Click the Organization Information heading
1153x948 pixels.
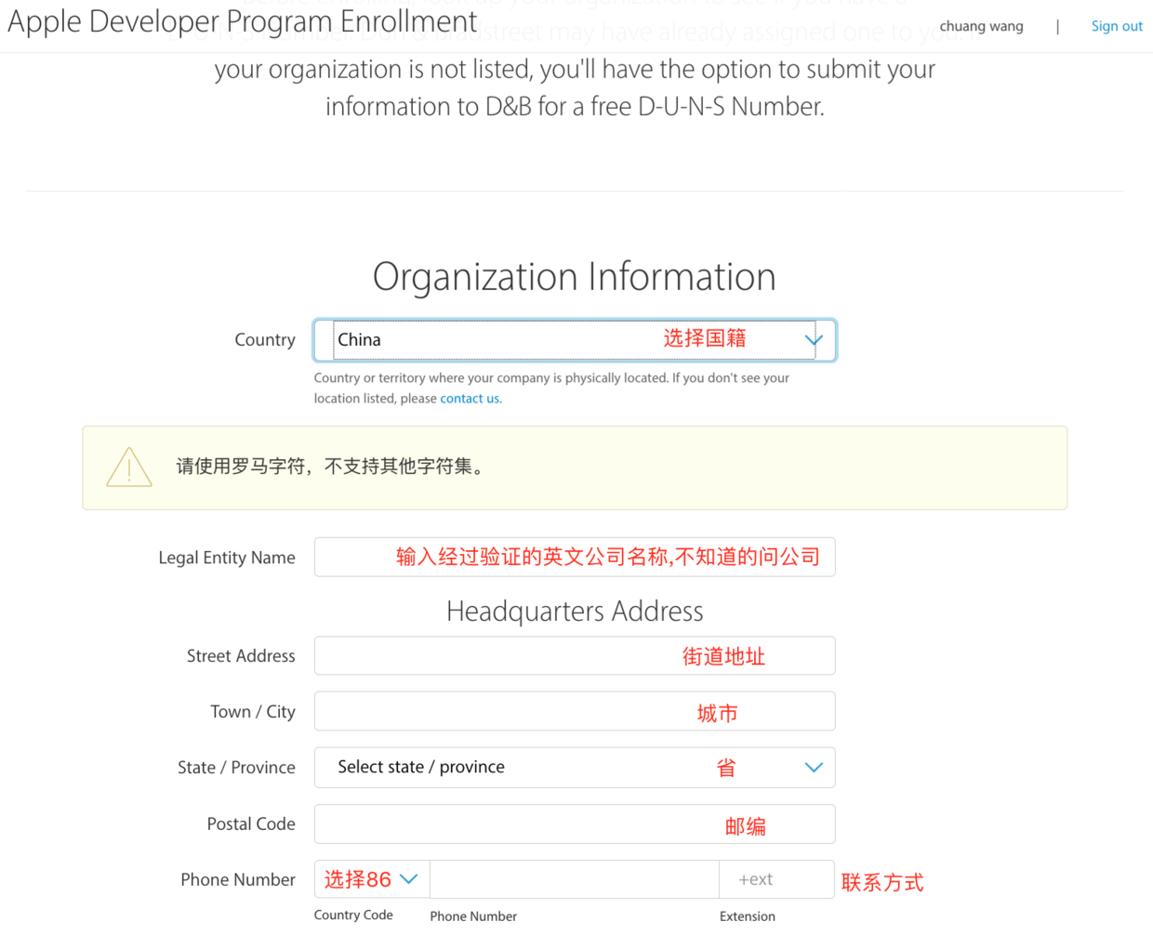coord(575,277)
